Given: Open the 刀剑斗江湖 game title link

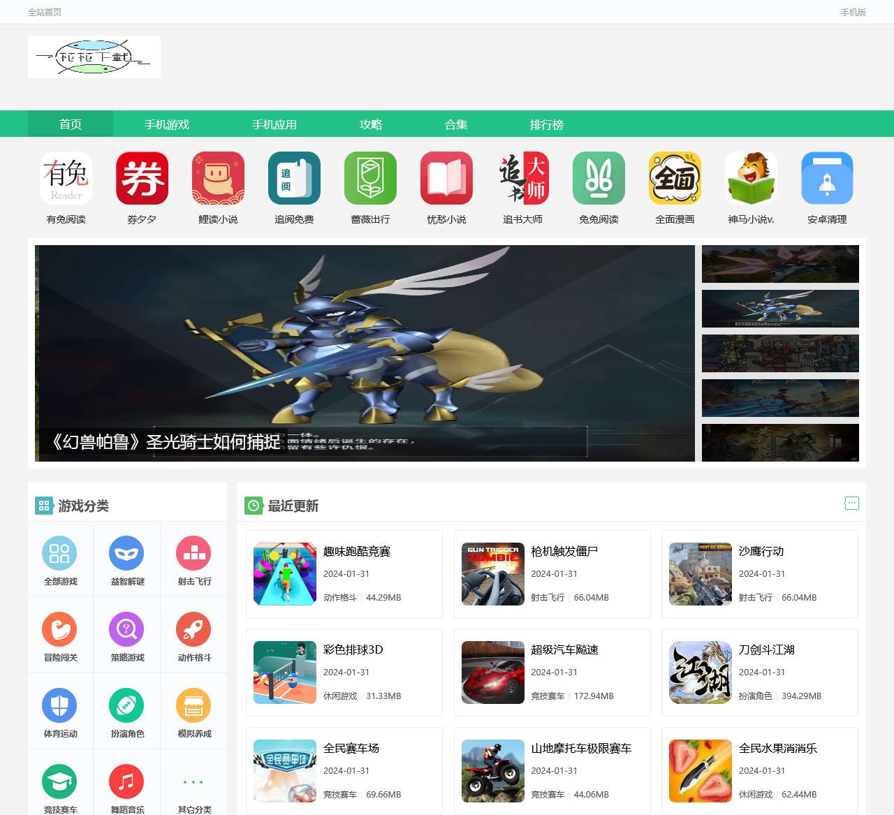Looking at the screenshot, I should (x=767, y=649).
